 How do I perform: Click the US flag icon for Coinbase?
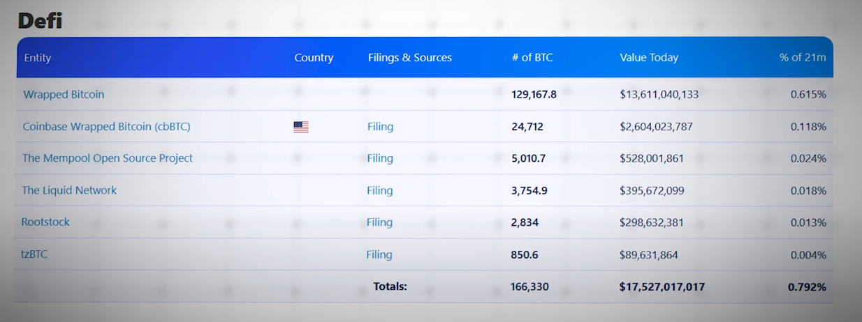301,127
